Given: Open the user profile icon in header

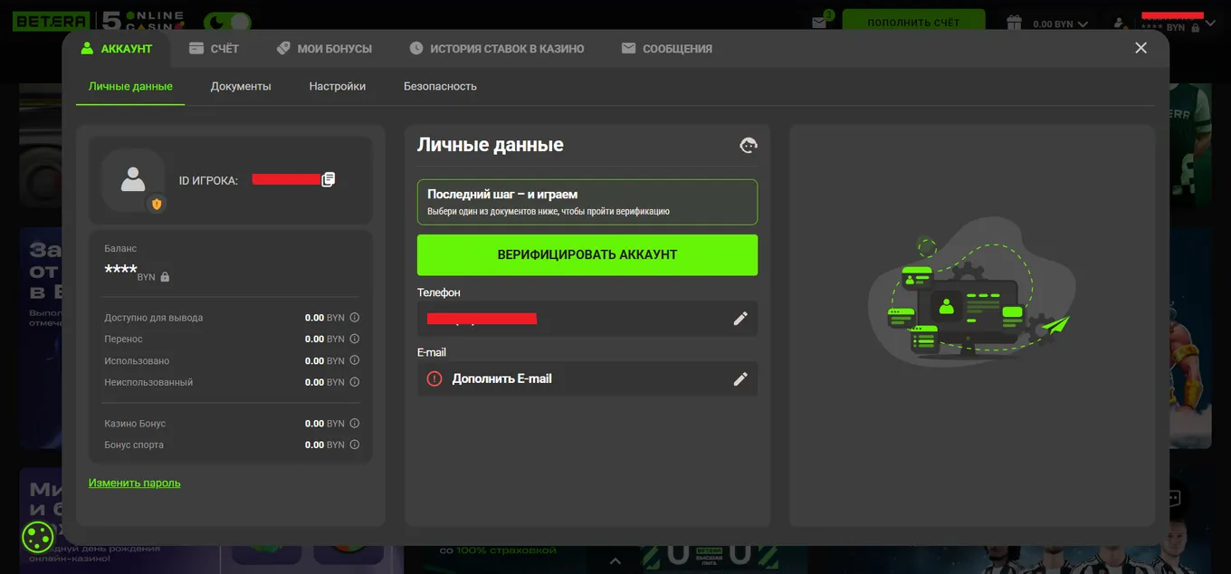Looking at the screenshot, I should (1121, 23).
